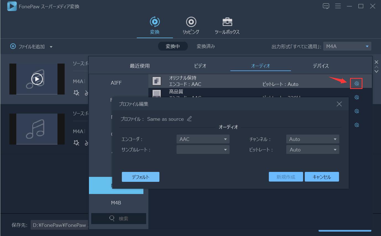Viewport: 381px width, 236px height.
Task: Open the オーディオ format tab
Action: point(260,66)
